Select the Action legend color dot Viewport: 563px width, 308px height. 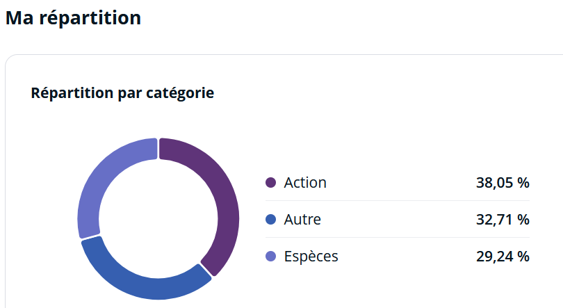tap(271, 183)
